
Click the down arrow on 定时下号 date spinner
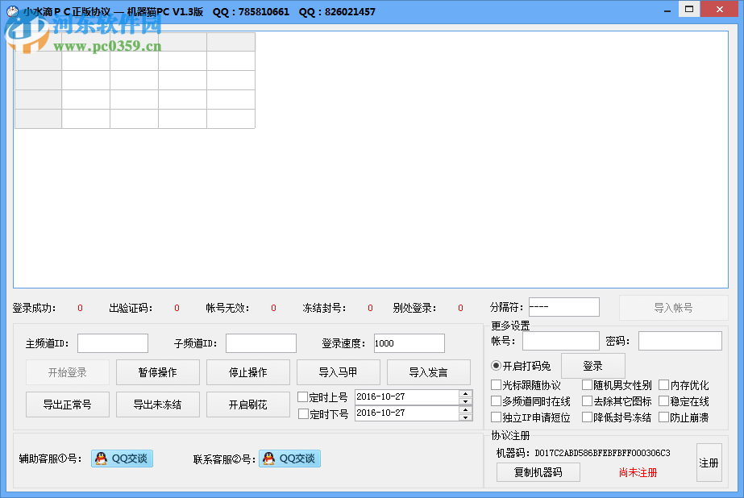[x=466, y=417]
